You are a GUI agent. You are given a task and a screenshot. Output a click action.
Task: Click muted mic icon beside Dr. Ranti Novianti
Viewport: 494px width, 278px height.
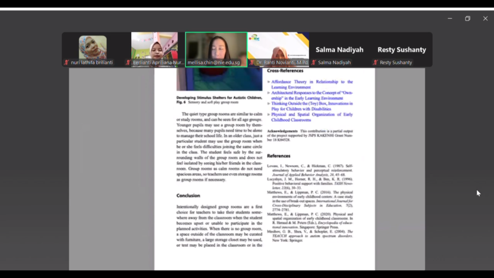coord(252,63)
